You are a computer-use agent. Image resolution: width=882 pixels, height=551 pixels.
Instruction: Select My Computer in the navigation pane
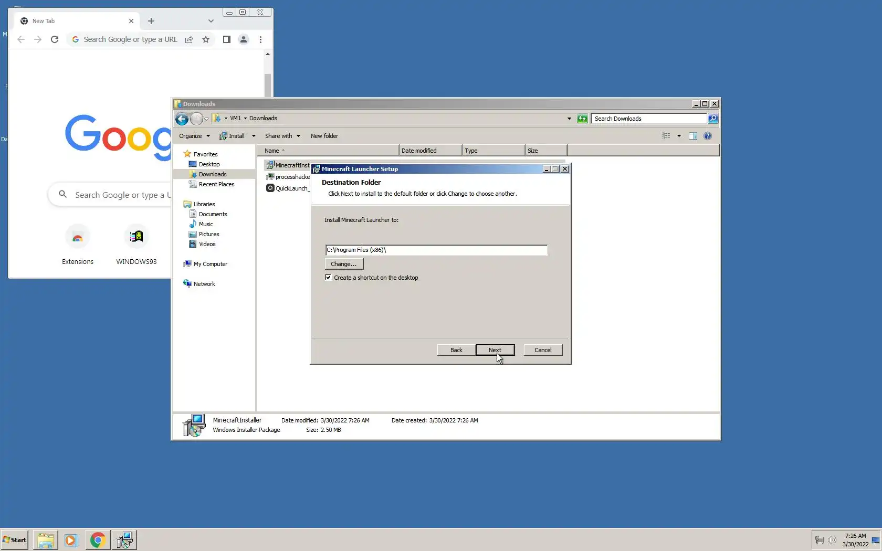click(210, 264)
